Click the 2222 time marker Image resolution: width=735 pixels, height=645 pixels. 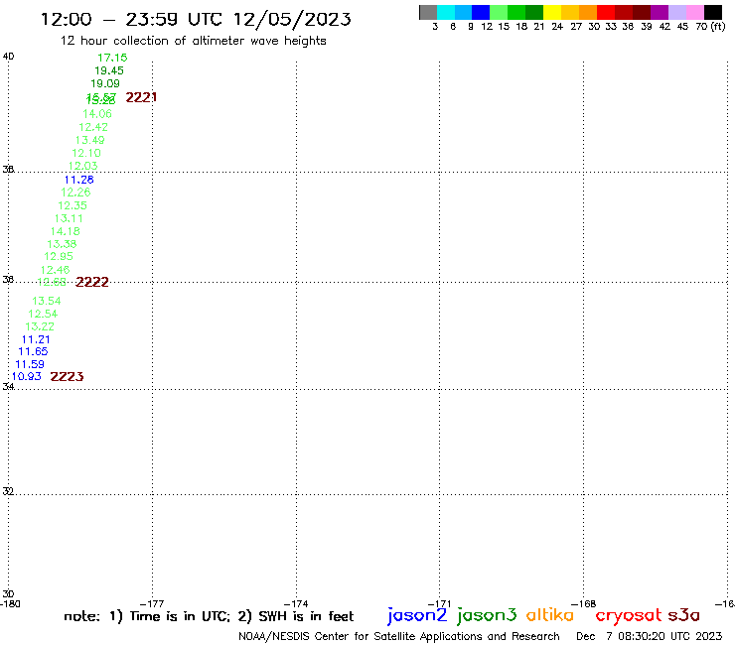(91, 282)
